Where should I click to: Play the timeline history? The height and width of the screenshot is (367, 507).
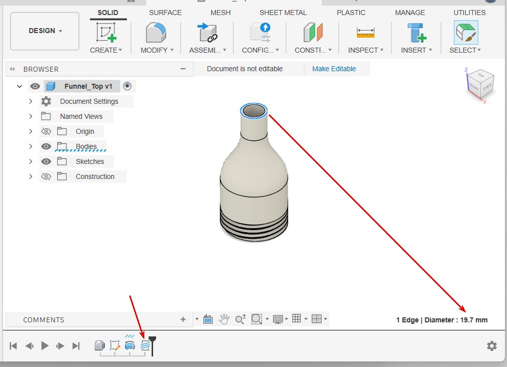pyautogui.click(x=45, y=345)
